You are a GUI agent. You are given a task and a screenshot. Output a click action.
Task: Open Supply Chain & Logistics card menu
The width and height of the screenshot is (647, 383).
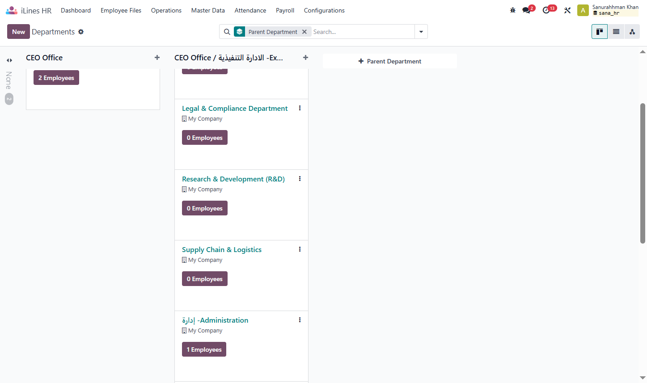click(300, 249)
